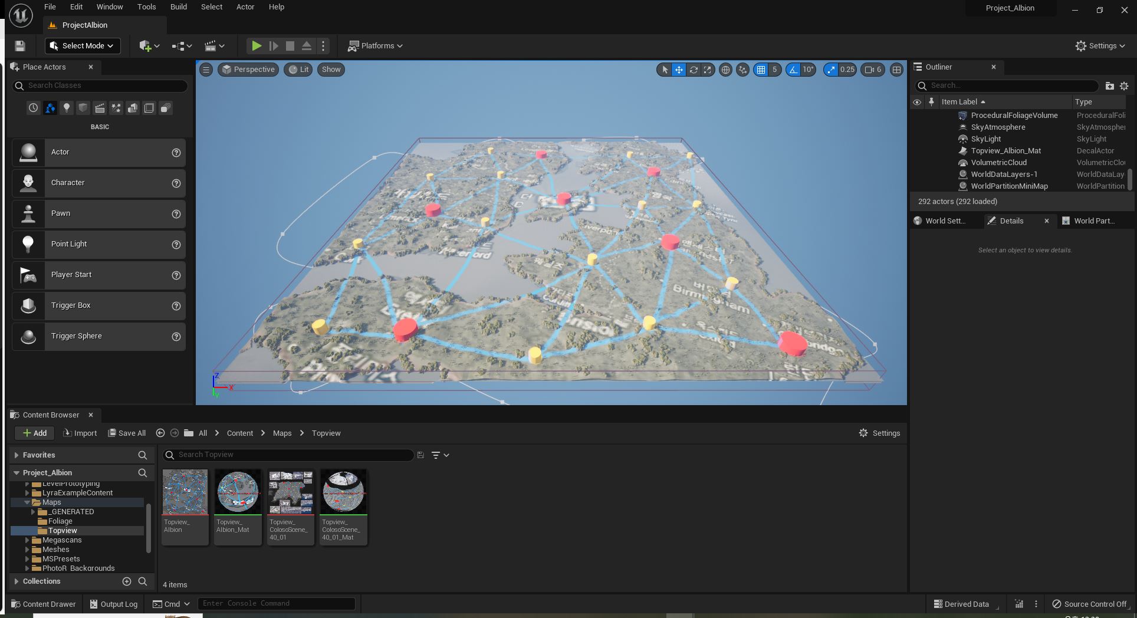Open the viewport hamburger options menu
This screenshot has height=618, width=1137.
tap(206, 70)
